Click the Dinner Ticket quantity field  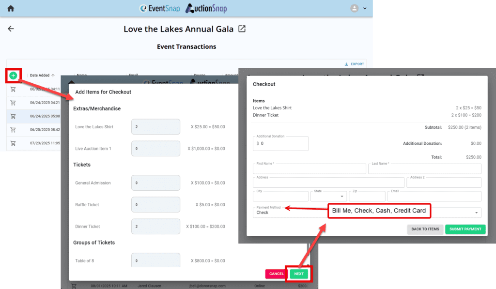(x=155, y=227)
